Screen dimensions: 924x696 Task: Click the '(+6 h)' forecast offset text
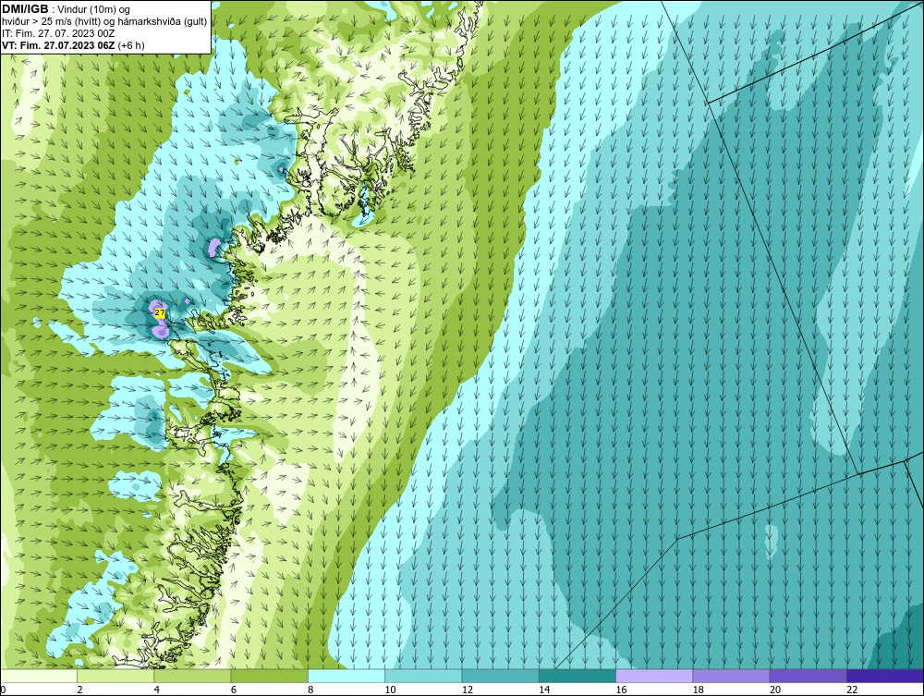(x=131, y=45)
